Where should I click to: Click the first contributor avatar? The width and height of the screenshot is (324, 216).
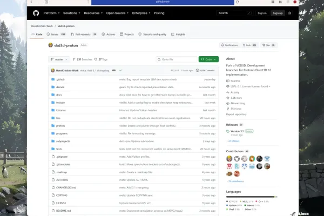coord(230,159)
